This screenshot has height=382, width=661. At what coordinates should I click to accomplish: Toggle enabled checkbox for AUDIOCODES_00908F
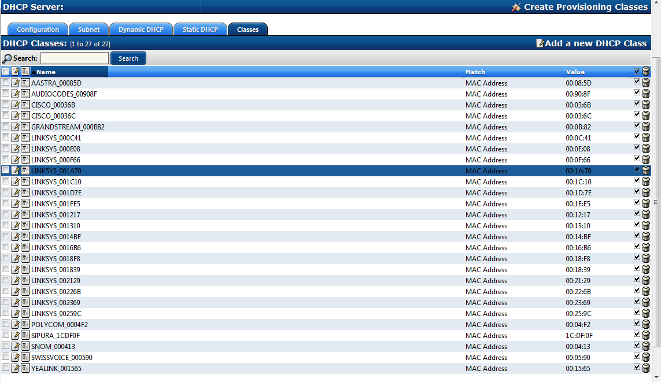637,92
